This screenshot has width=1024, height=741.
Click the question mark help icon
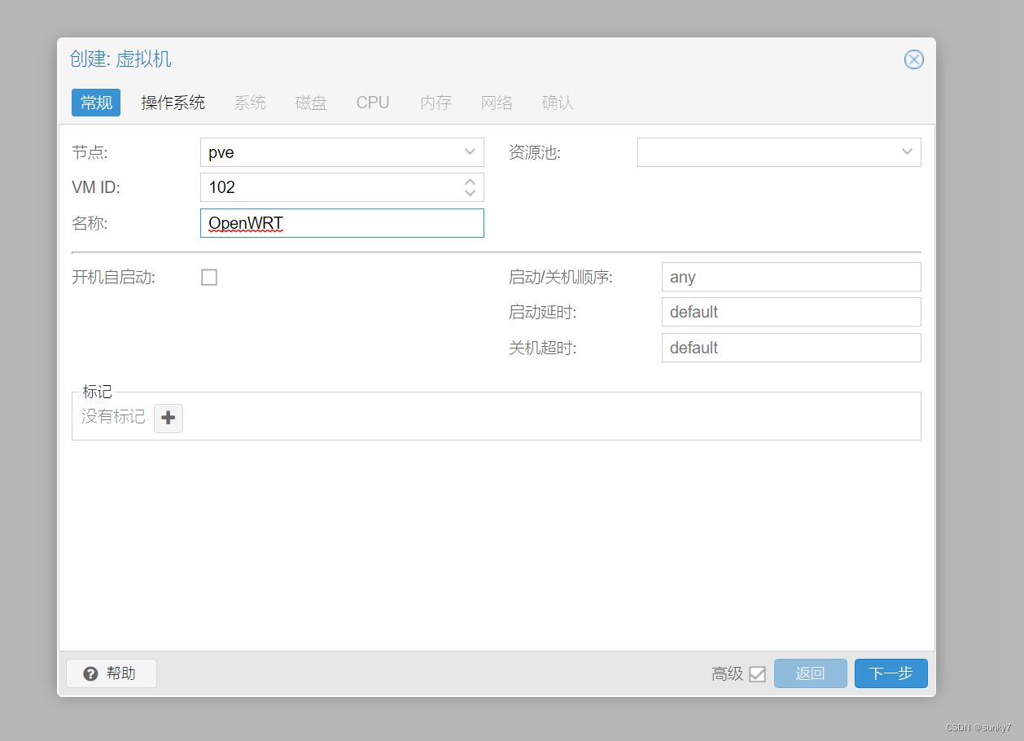(89, 673)
